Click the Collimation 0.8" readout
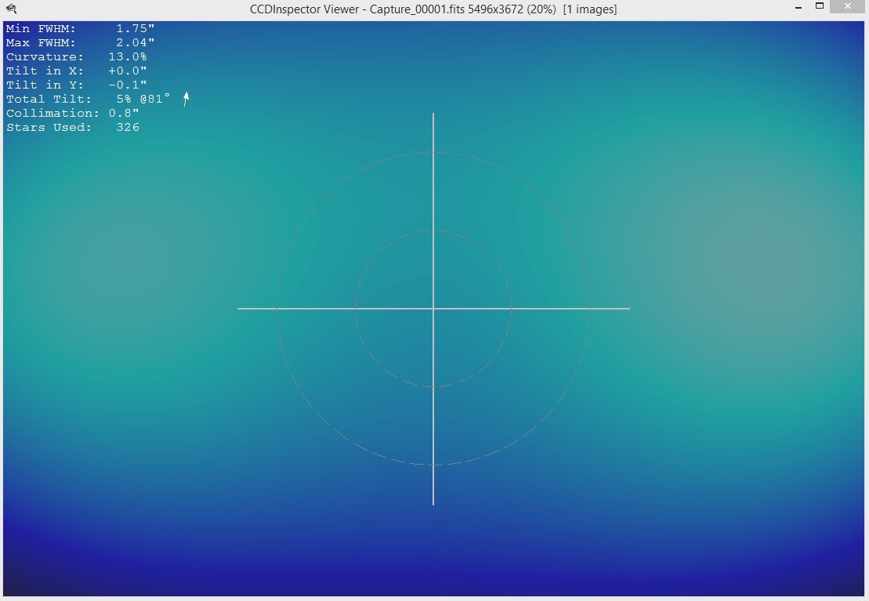Screen dimensions: 869x601 [73, 113]
